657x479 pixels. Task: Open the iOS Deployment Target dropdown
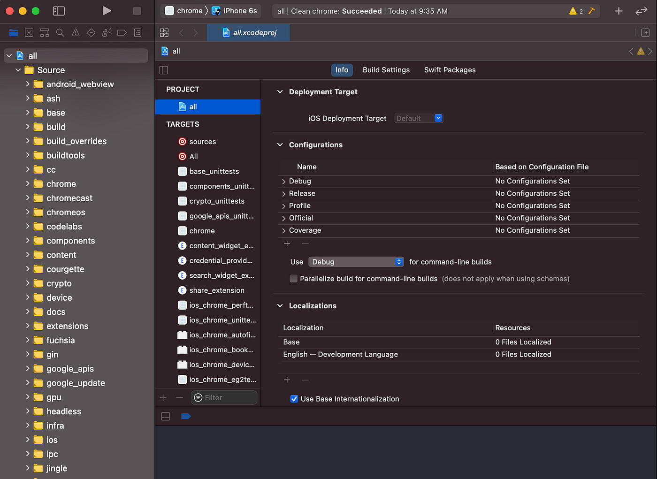[x=419, y=118]
